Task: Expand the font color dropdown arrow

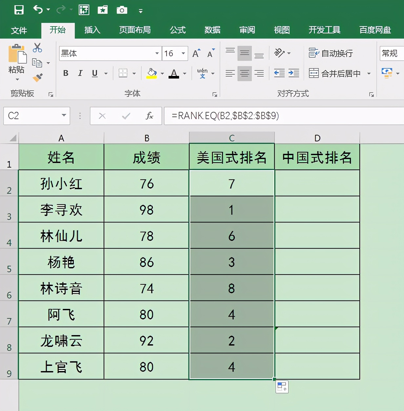Action: (185, 74)
